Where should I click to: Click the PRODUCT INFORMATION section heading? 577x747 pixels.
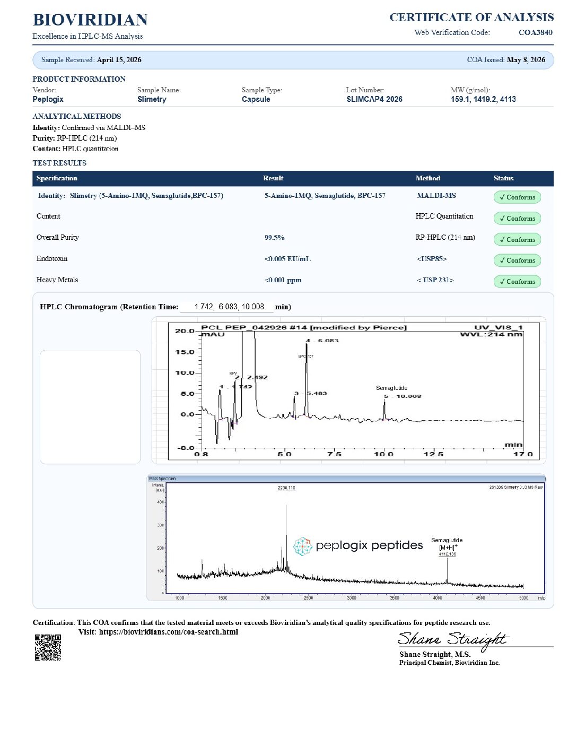tap(79, 79)
